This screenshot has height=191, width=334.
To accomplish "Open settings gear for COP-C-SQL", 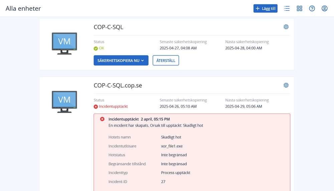I will click(286, 27).
